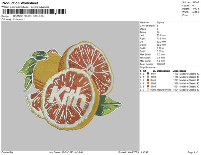The height and width of the screenshot is (155, 201).
Task: Select the yellow-orange swatch for thread 1359
Action: coord(148,83)
